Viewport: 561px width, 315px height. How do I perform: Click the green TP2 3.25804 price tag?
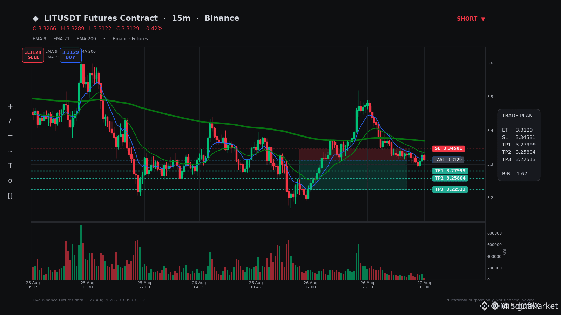pos(450,178)
